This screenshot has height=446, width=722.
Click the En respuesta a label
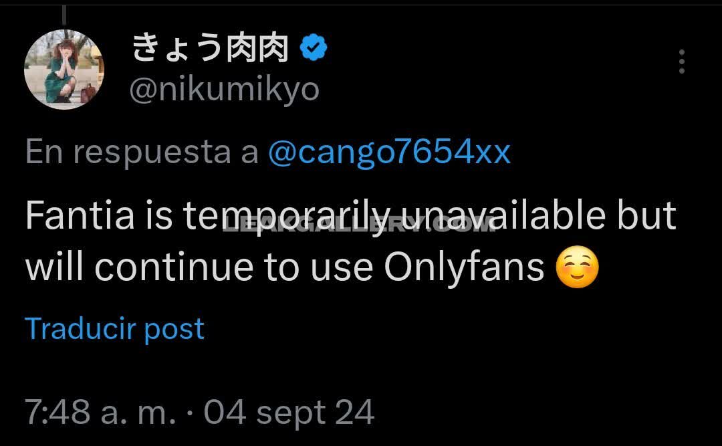pos(142,152)
